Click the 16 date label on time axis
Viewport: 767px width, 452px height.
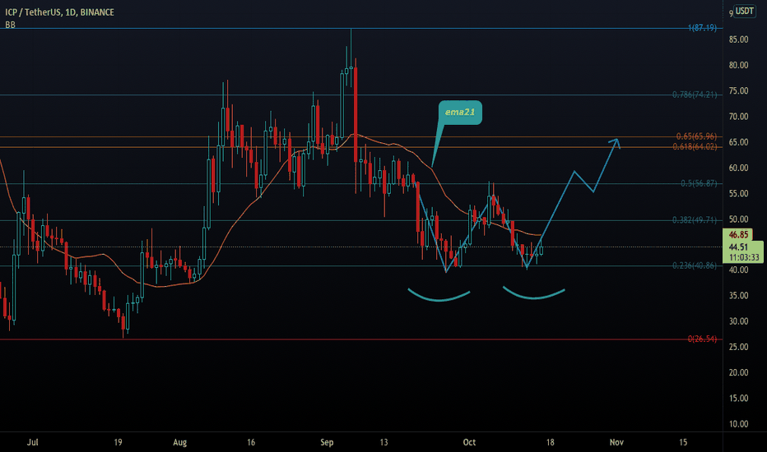click(251, 442)
